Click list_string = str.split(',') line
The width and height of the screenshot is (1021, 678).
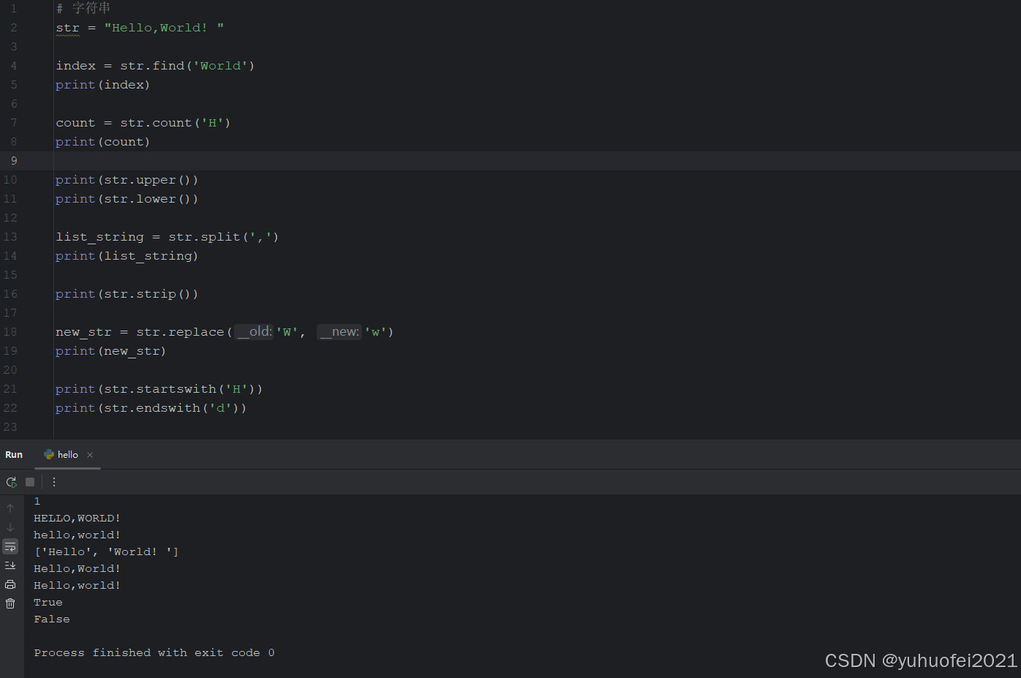point(167,237)
